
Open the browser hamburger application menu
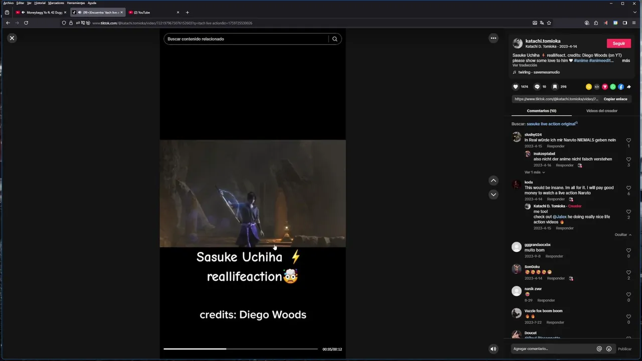[x=634, y=23]
